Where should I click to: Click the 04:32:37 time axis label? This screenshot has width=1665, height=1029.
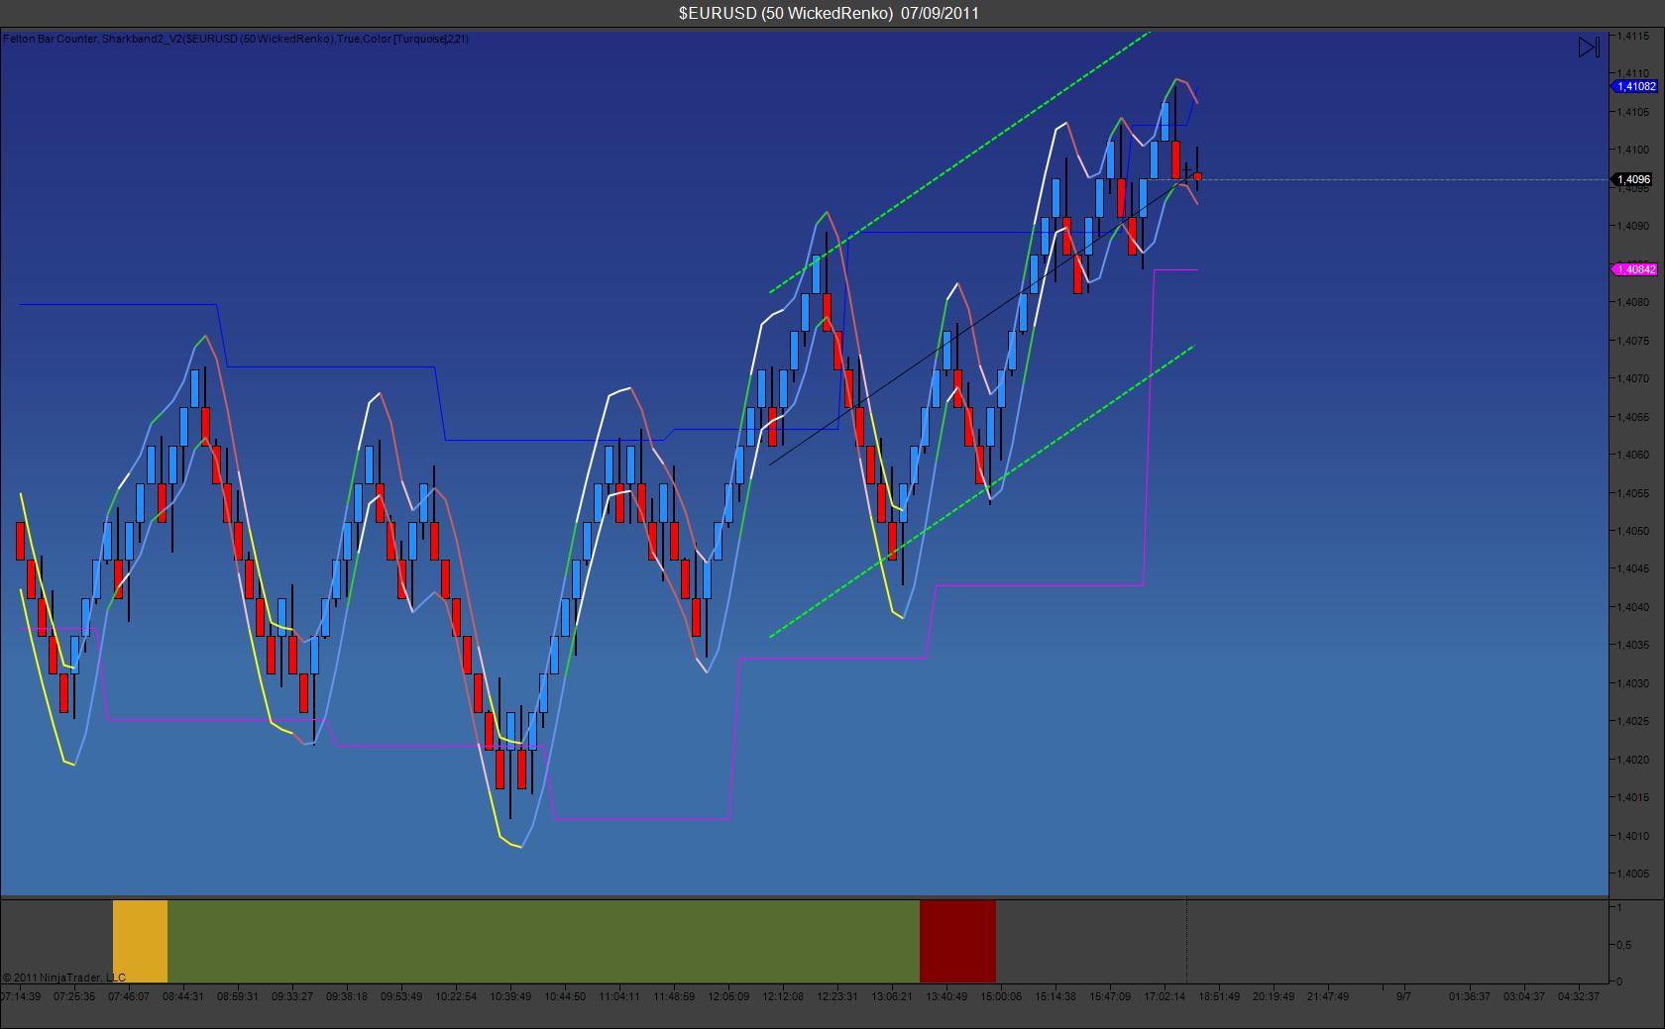tap(1579, 996)
